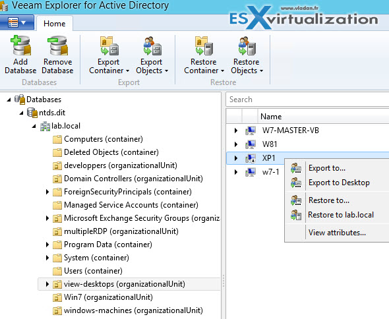
Task: Open View attributes... from context menu
Action: coord(337,233)
